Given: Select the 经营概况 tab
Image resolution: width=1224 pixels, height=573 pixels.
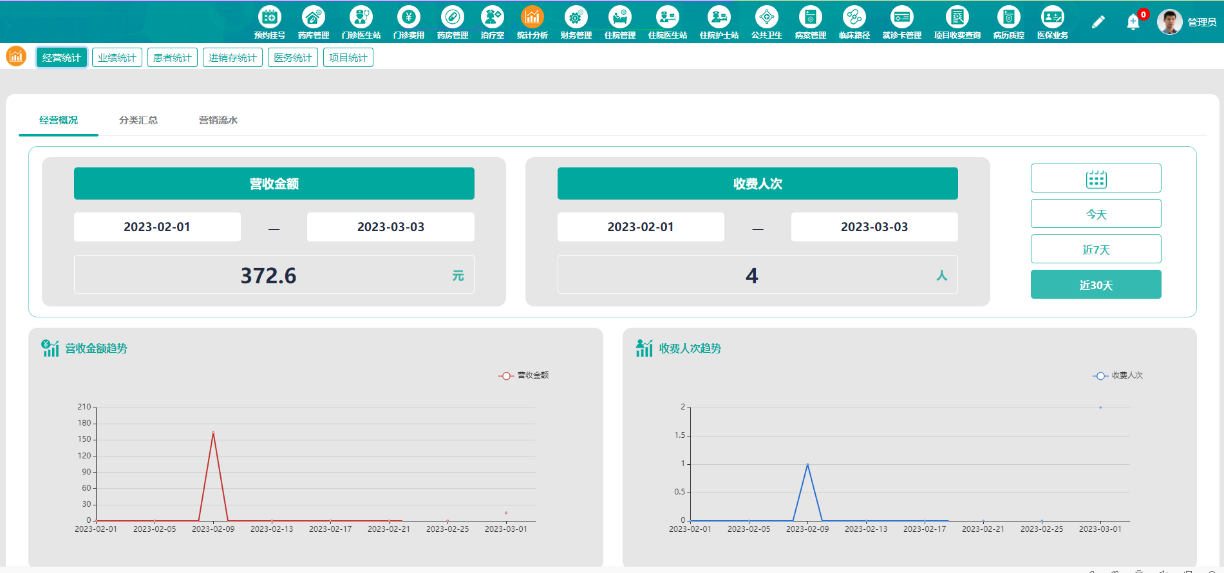Looking at the screenshot, I should pos(59,120).
